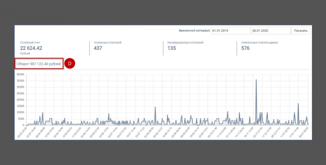Click the Уникальных плательщиков count 576
326x165 pixels.
pyautogui.click(x=245, y=48)
